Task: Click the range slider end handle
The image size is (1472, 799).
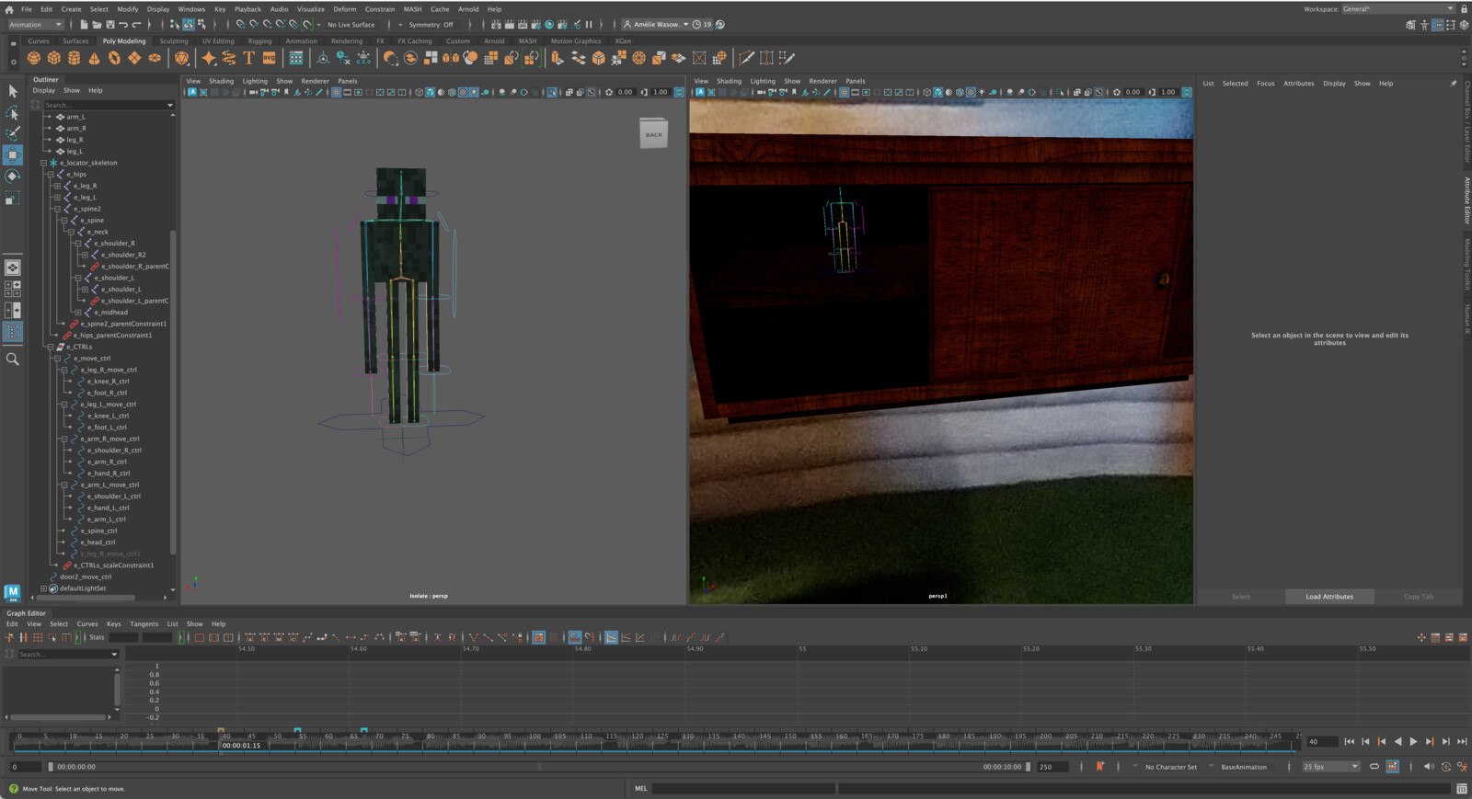Action: tap(1029, 766)
